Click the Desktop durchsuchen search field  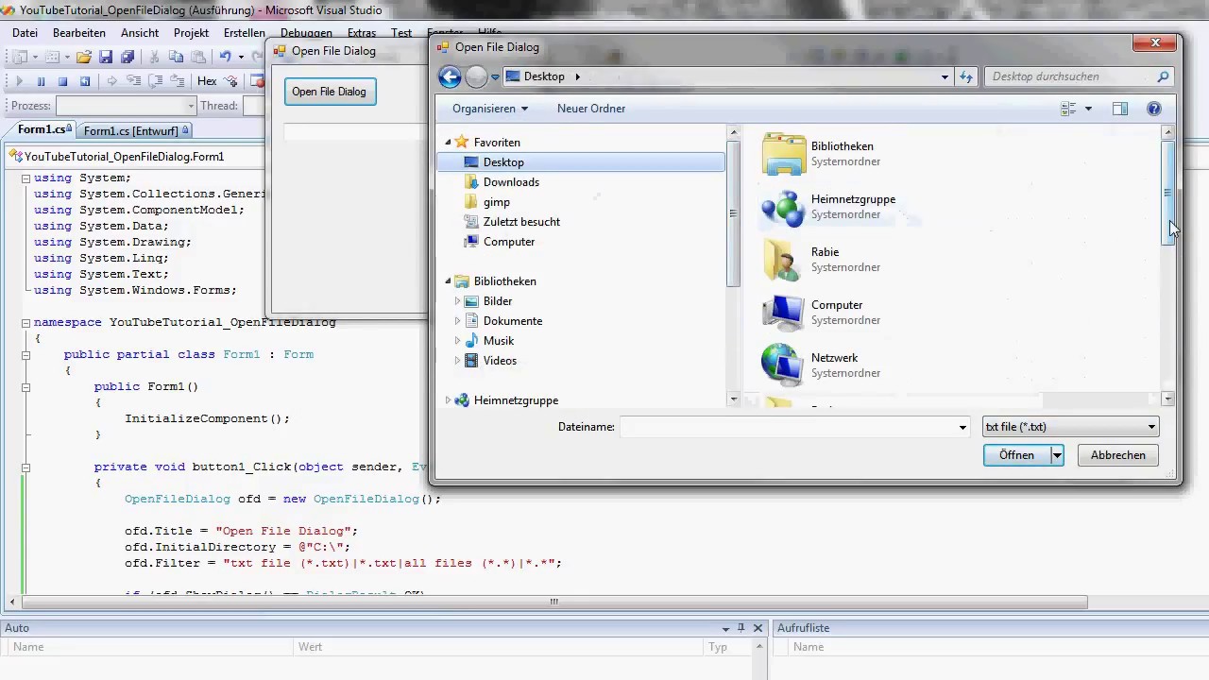tap(1071, 76)
